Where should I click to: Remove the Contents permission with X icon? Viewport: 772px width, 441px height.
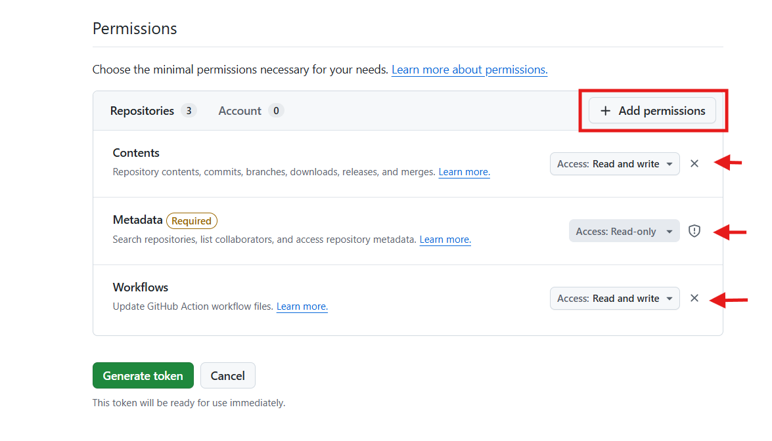pyautogui.click(x=694, y=163)
